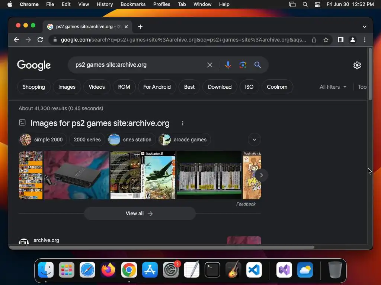Clear search text with X icon
Viewport: 381px width, 285px height.
210,65
